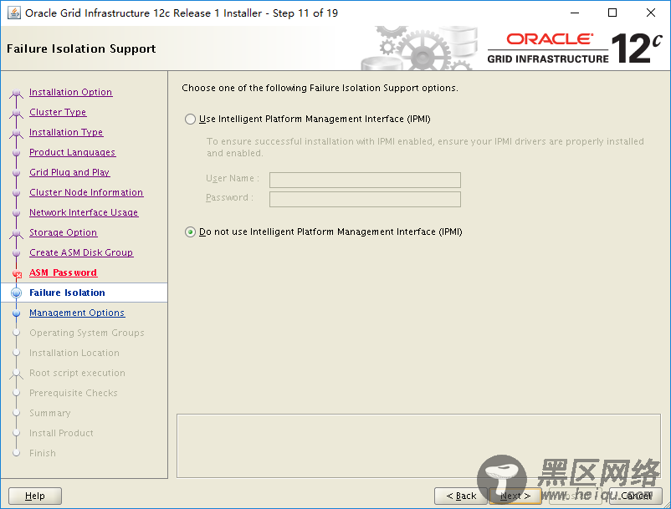Advance to the Management Options step

pyautogui.click(x=77, y=313)
